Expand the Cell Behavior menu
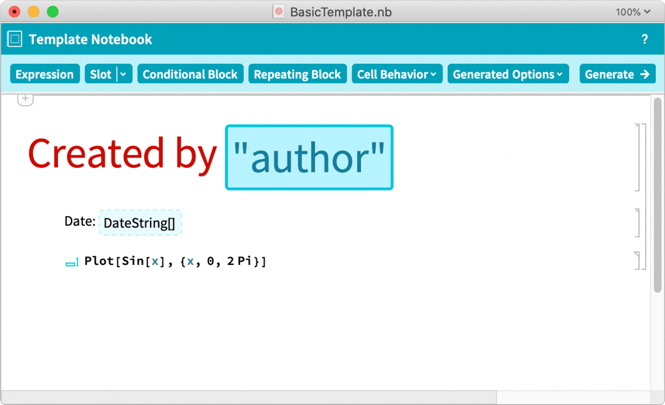This screenshot has height=405, width=665. [396, 74]
